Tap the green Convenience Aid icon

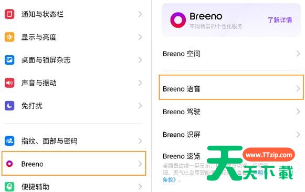pos(9,187)
